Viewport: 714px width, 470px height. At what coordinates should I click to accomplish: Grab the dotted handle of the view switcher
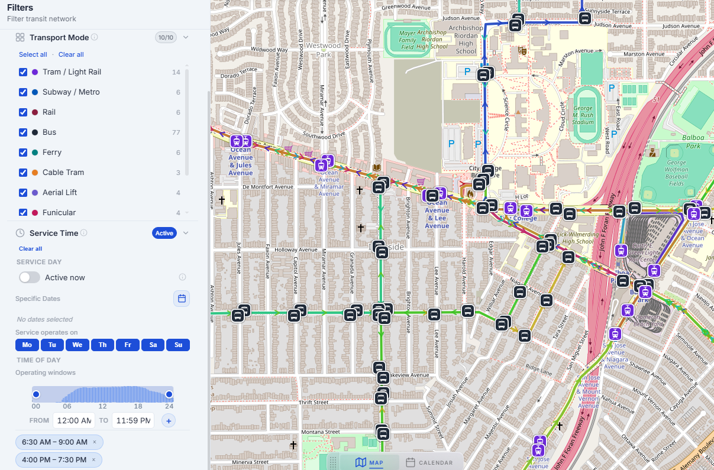(333, 463)
